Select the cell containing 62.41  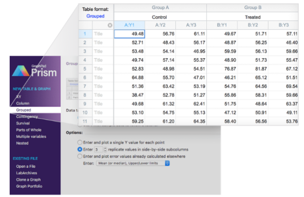coord(191,104)
